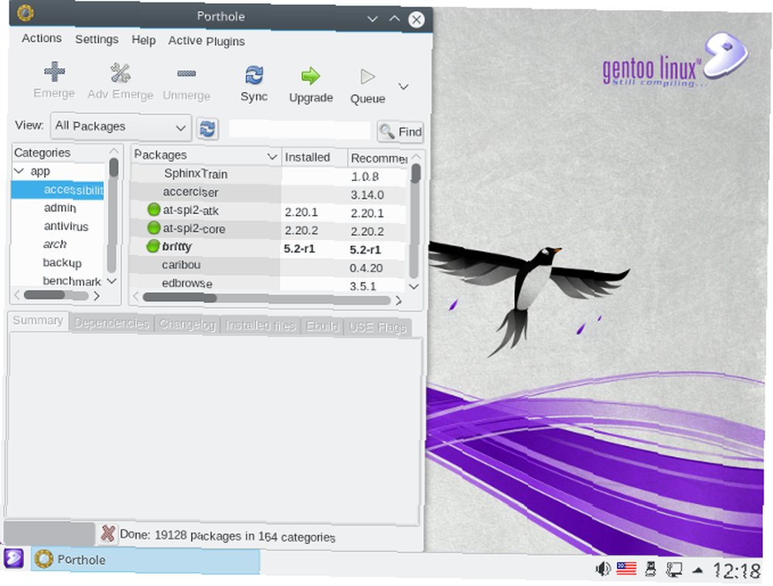
Task: Open the Actions menu
Action: click(x=42, y=39)
